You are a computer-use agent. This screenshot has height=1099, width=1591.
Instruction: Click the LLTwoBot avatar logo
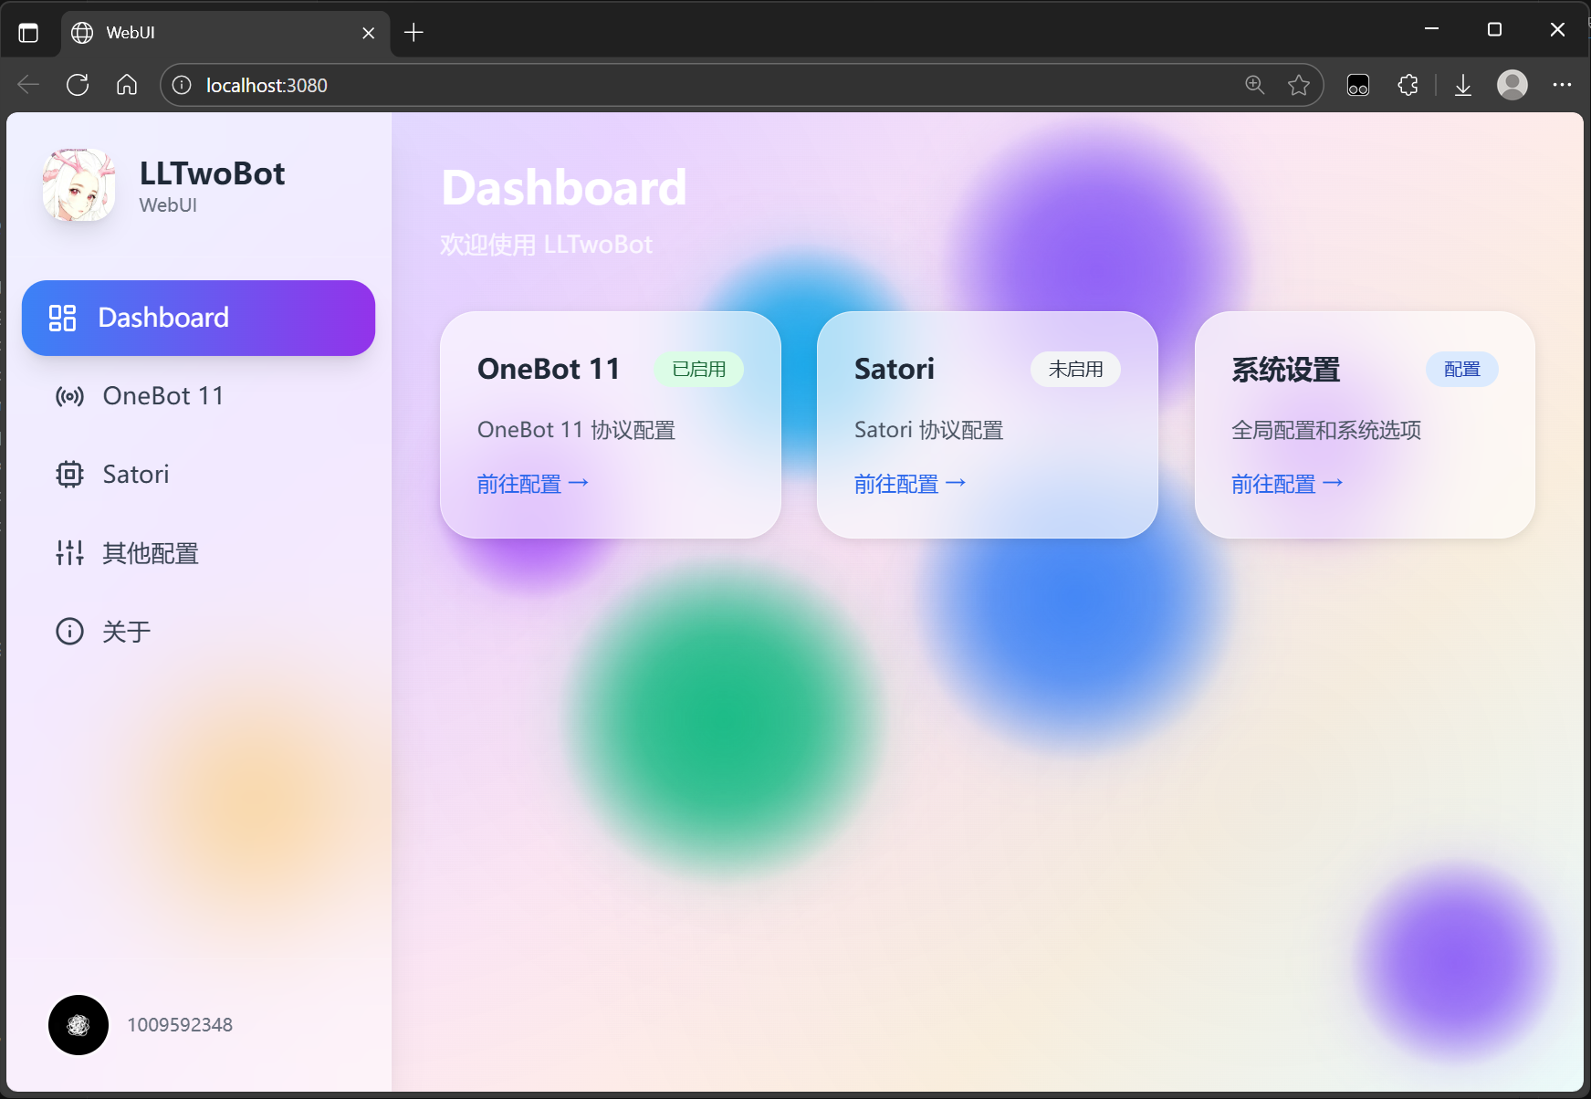(78, 184)
